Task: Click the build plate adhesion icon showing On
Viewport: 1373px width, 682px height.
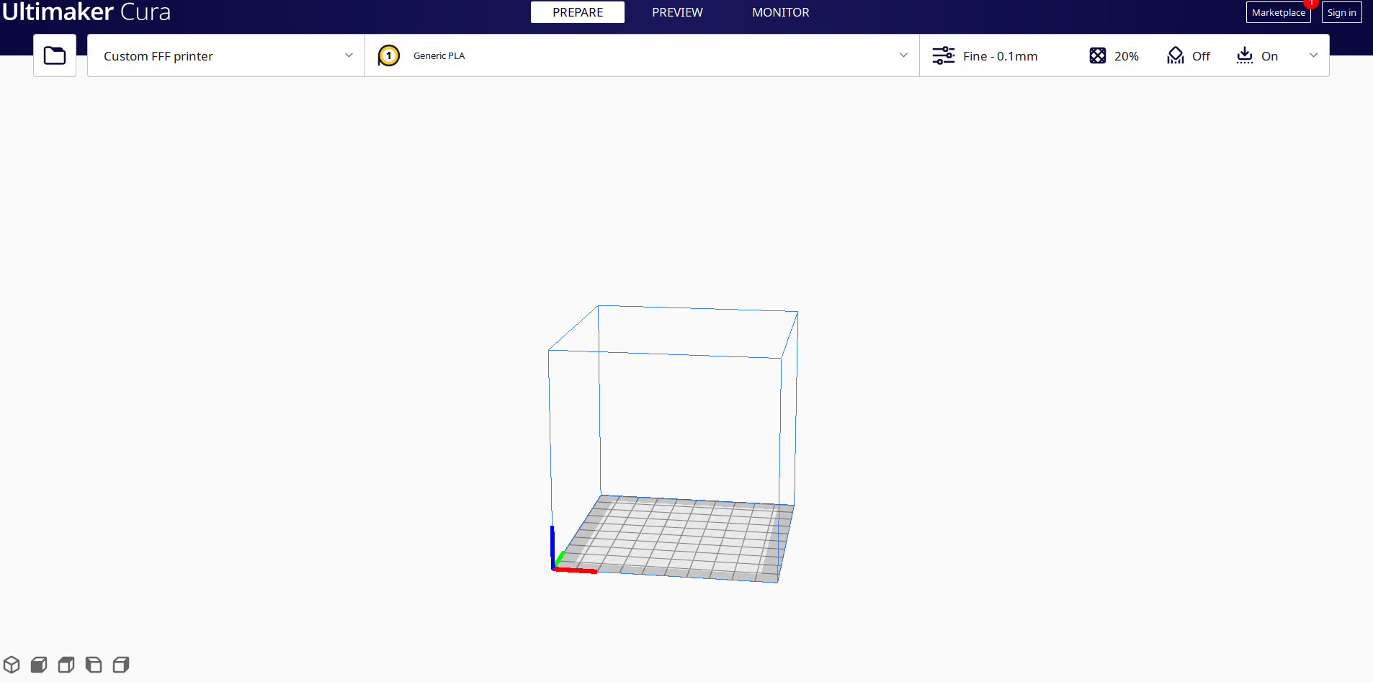Action: pyautogui.click(x=1244, y=55)
